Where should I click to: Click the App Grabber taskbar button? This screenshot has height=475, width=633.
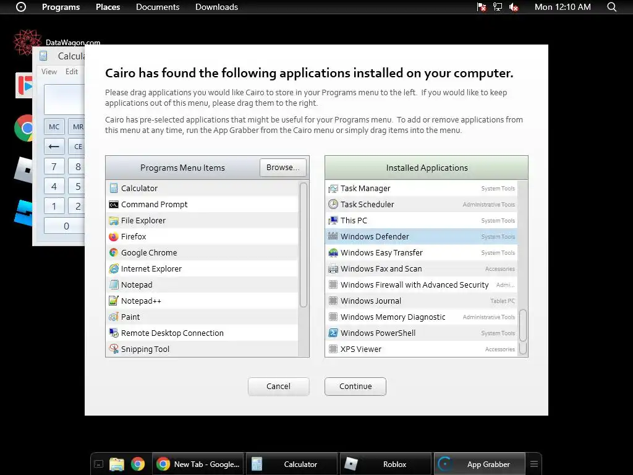pyautogui.click(x=480, y=464)
